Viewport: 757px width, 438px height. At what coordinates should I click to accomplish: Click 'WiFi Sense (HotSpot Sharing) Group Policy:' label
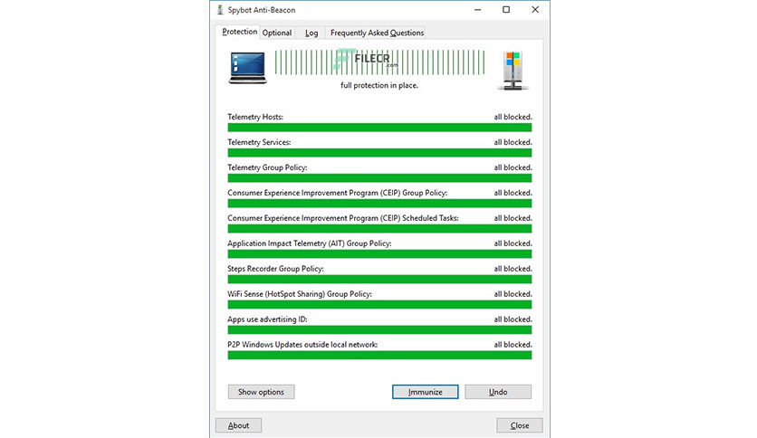point(300,294)
